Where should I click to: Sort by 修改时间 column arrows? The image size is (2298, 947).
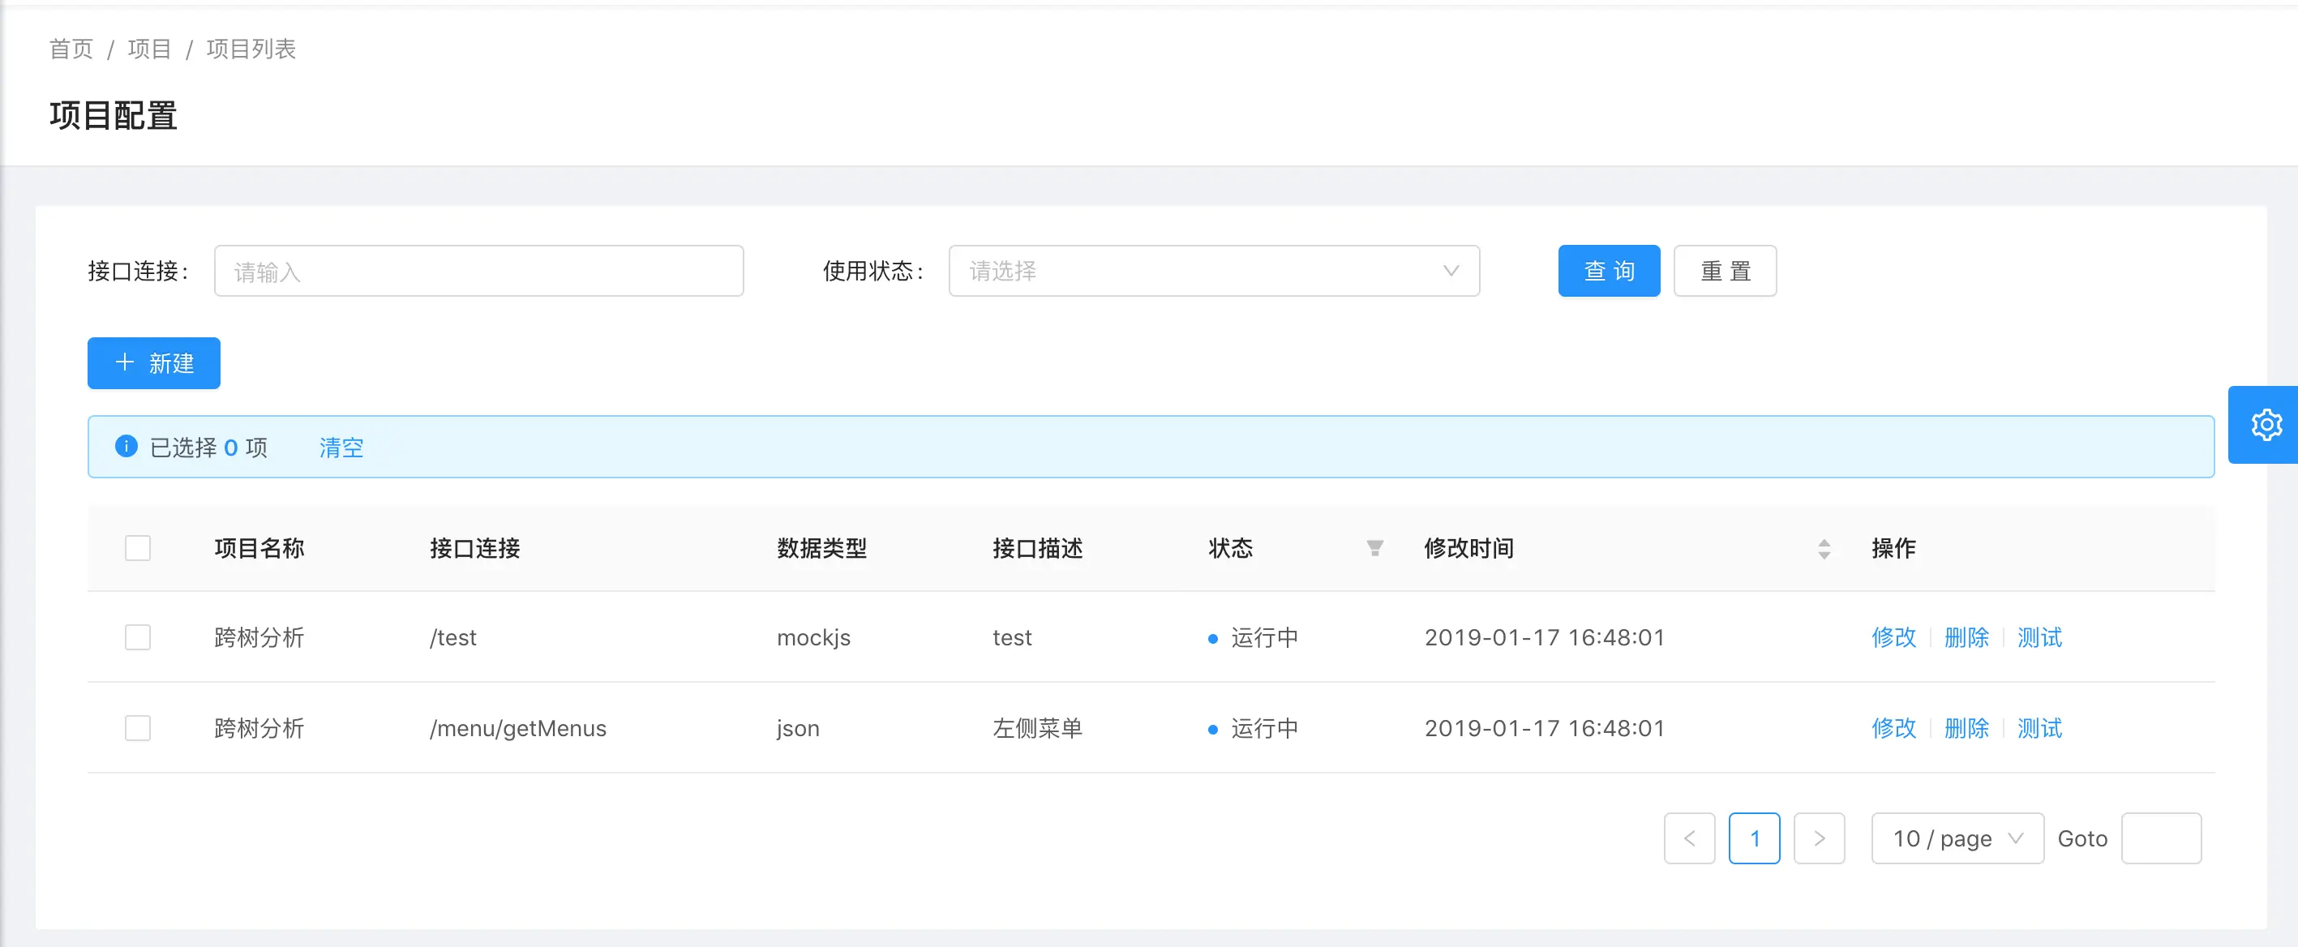pyautogui.click(x=1824, y=548)
